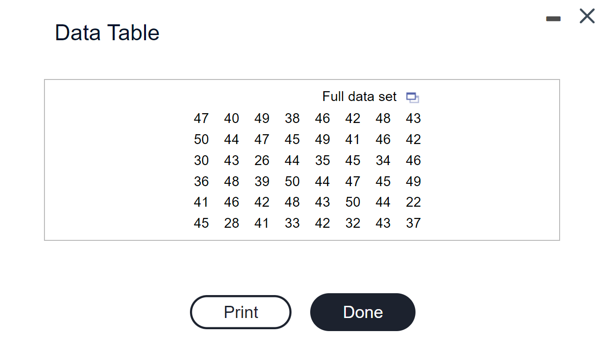This screenshot has height=354, width=605.
Task: Select the value 47 in the first row
Action: click(201, 118)
